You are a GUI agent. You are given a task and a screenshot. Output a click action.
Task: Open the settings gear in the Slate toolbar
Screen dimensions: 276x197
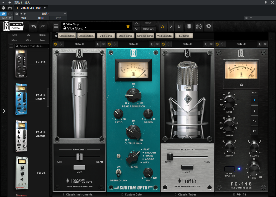tap(209, 26)
